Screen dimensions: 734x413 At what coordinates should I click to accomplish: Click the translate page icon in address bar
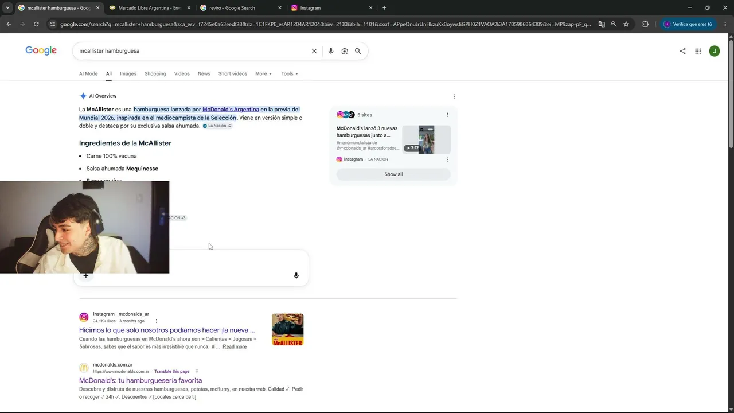pos(602,24)
